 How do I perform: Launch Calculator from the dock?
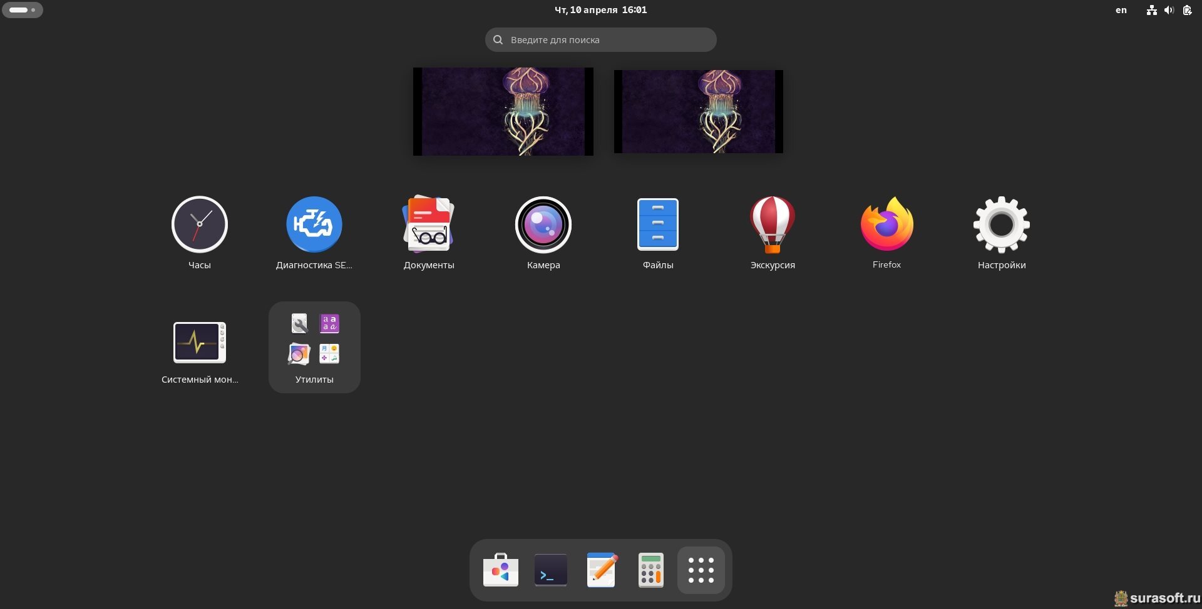pyautogui.click(x=651, y=570)
